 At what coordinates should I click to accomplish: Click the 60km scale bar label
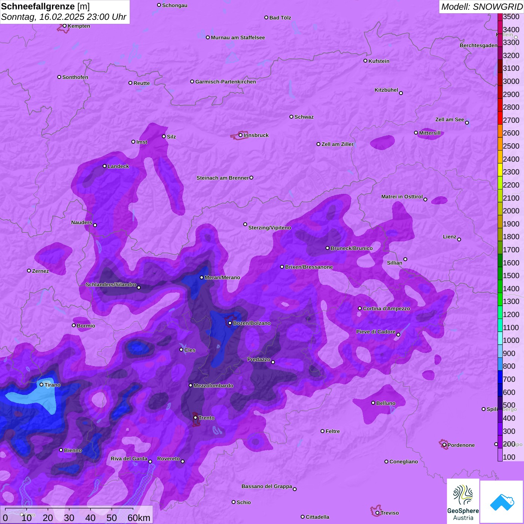pos(139,518)
